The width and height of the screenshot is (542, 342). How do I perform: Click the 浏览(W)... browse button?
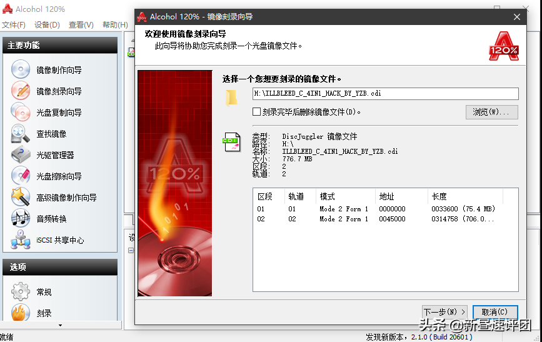tap(491, 112)
